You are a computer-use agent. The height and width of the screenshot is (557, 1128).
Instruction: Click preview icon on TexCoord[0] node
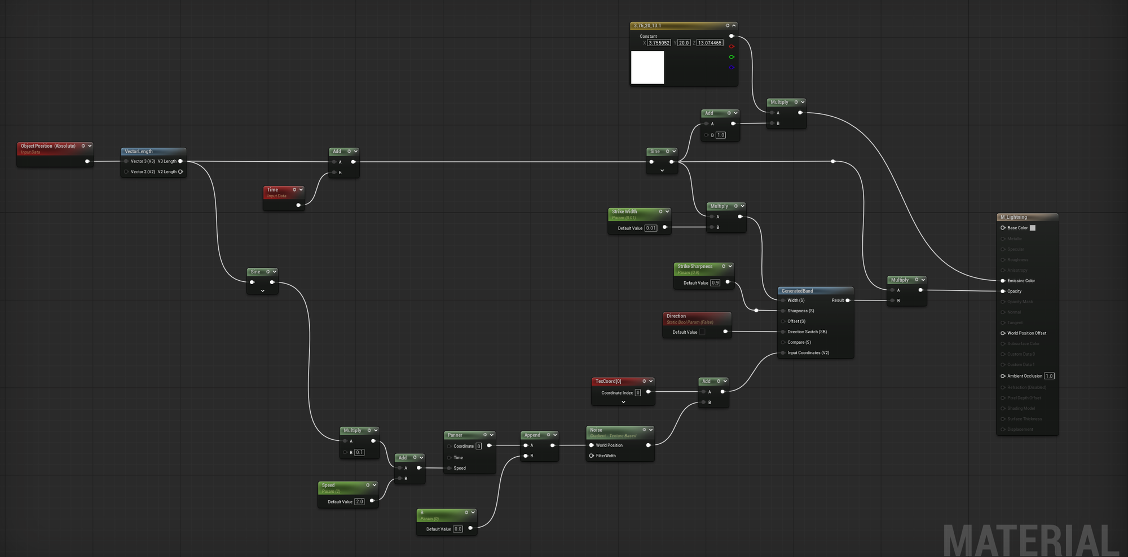pos(644,381)
